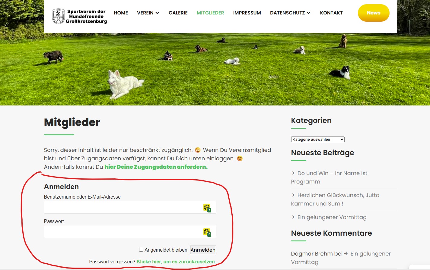Open the IMPRESSUM page
Image resolution: width=430 pixels, height=270 pixels.
[x=247, y=13]
